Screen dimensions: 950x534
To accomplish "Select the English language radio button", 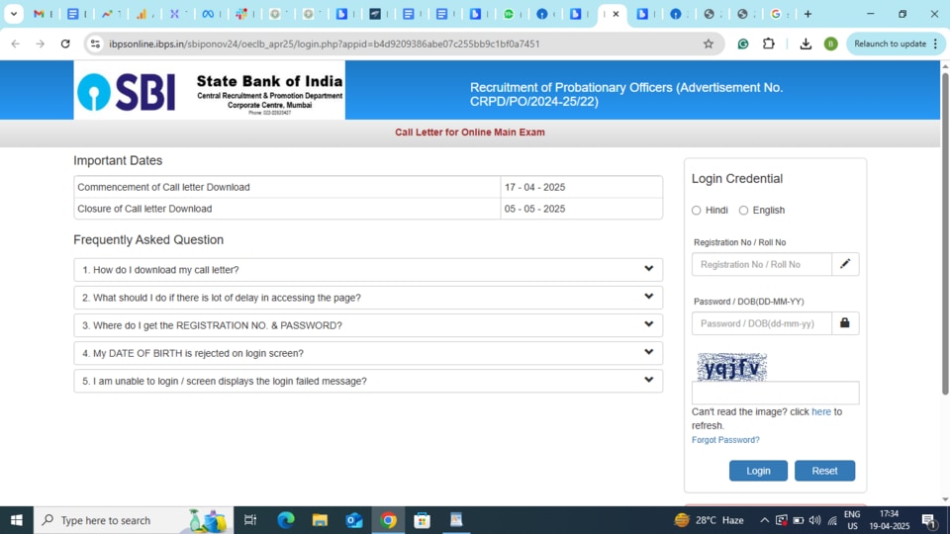I will point(743,210).
